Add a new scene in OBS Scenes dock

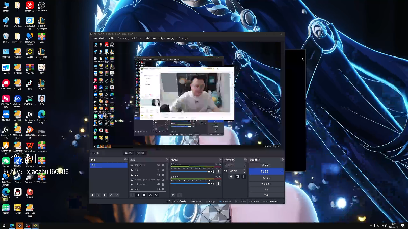[x=92, y=195]
